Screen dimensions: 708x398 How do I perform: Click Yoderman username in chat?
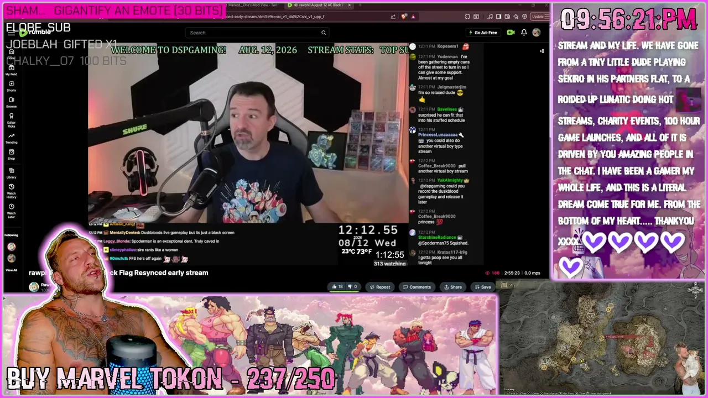coord(447,56)
